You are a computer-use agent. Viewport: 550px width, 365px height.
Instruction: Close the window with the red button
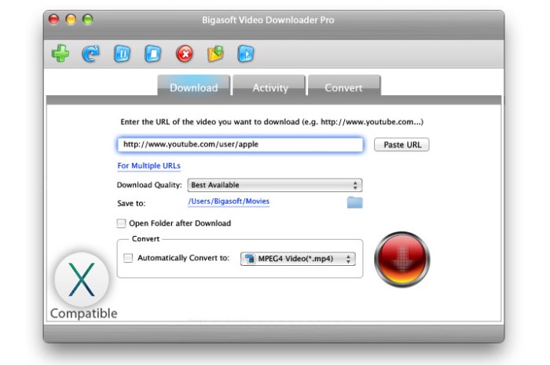point(54,20)
